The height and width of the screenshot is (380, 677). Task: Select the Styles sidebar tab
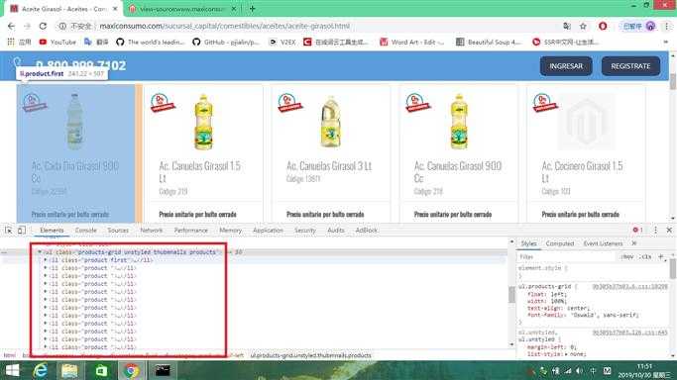(528, 243)
